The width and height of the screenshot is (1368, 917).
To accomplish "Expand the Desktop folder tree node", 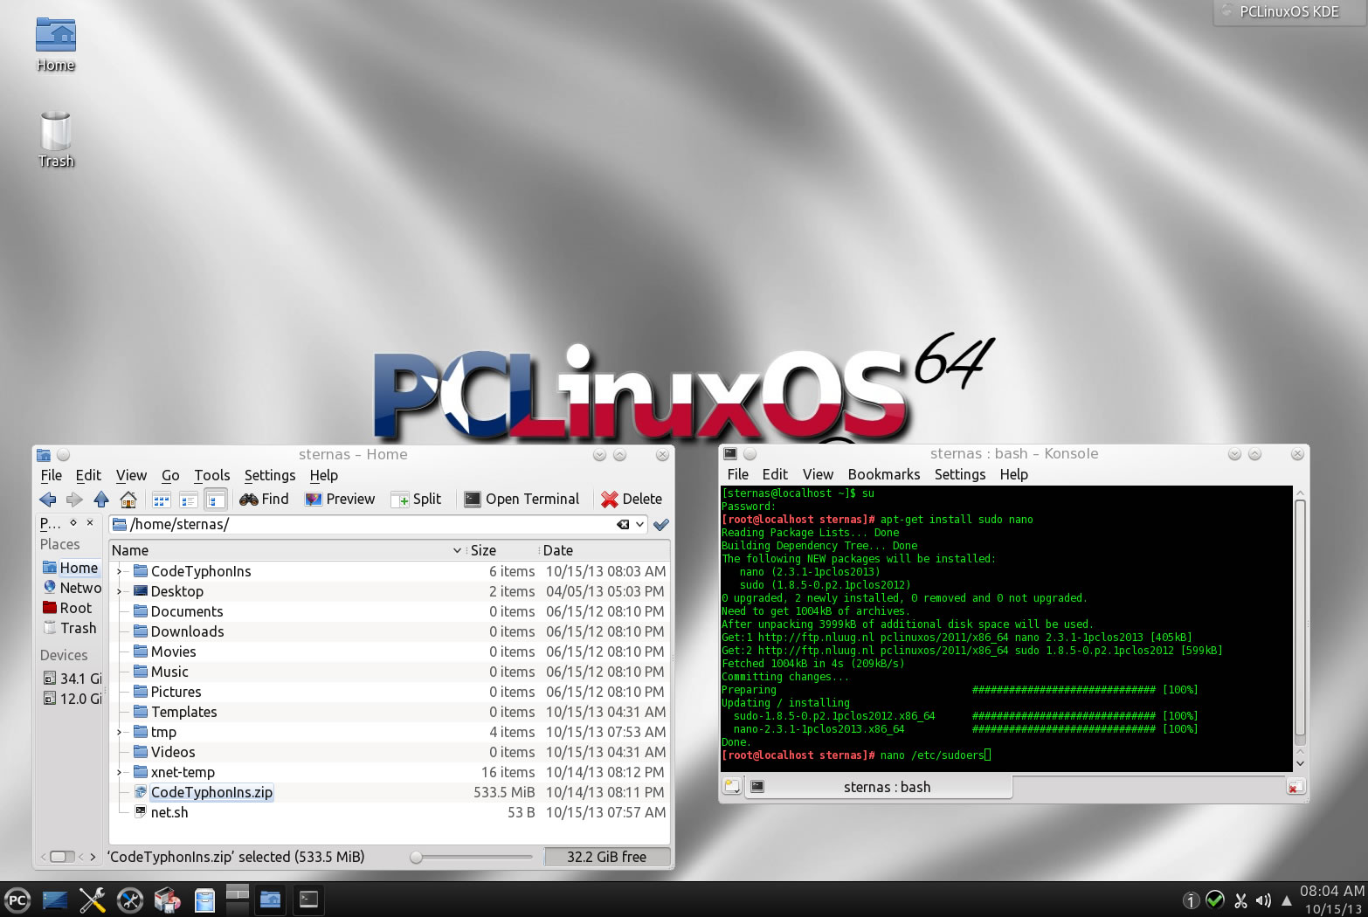I will pyautogui.click(x=120, y=591).
